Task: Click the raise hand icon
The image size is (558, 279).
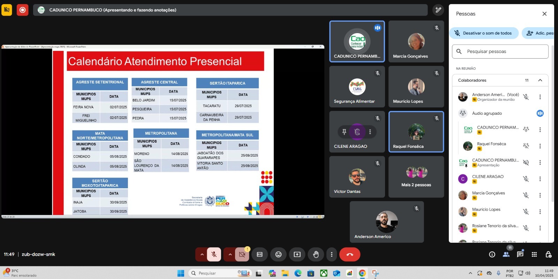Action: pyautogui.click(x=316, y=255)
